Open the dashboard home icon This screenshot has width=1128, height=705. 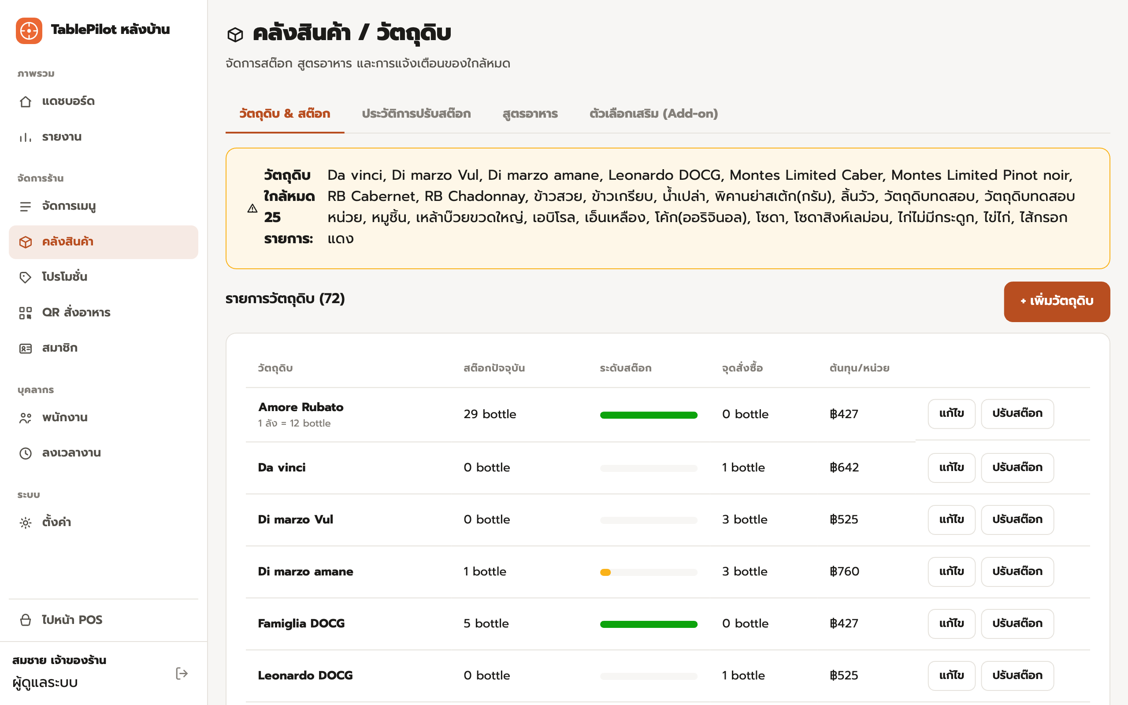(26, 102)
